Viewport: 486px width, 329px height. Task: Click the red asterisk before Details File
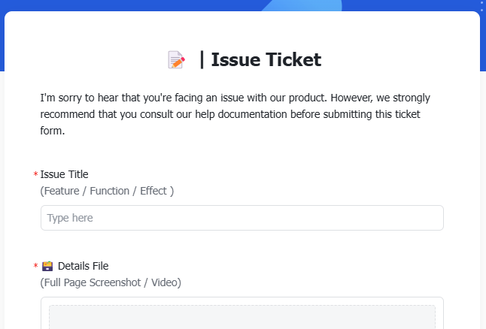(35, 267)
